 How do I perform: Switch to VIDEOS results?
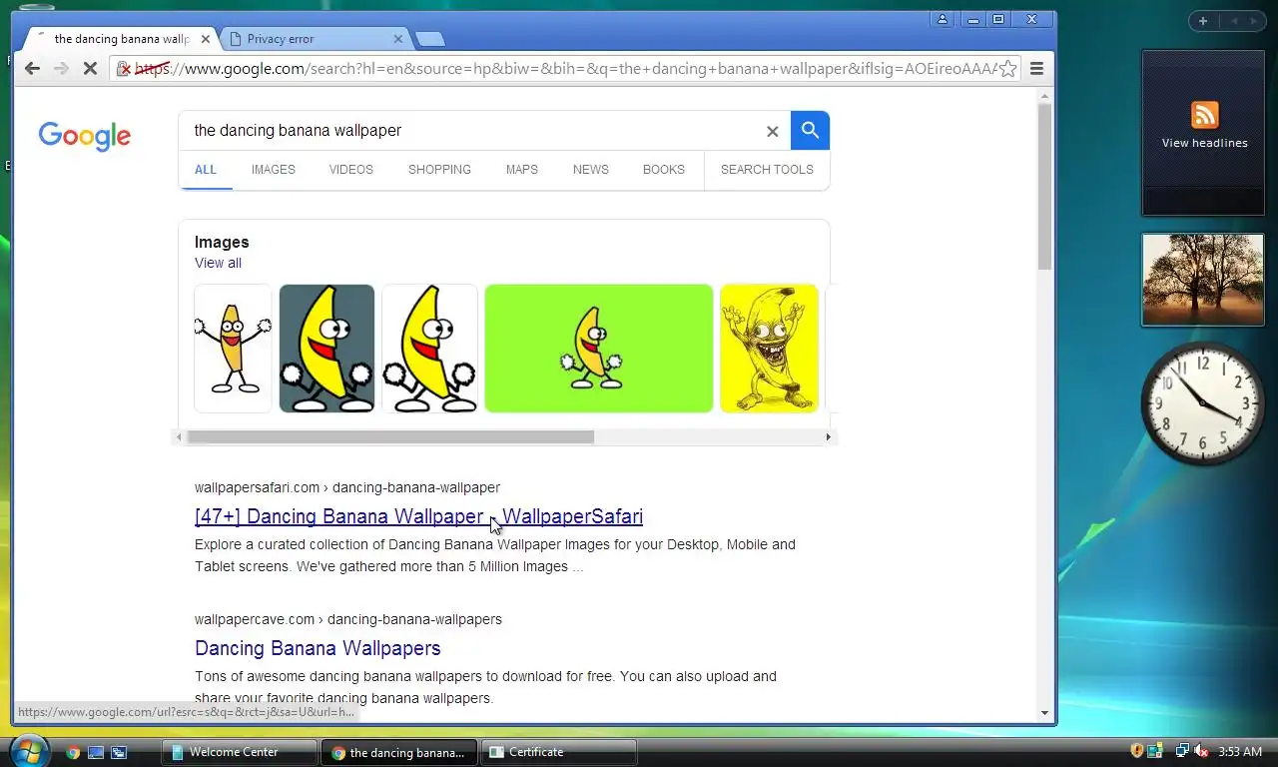point(351,169)
